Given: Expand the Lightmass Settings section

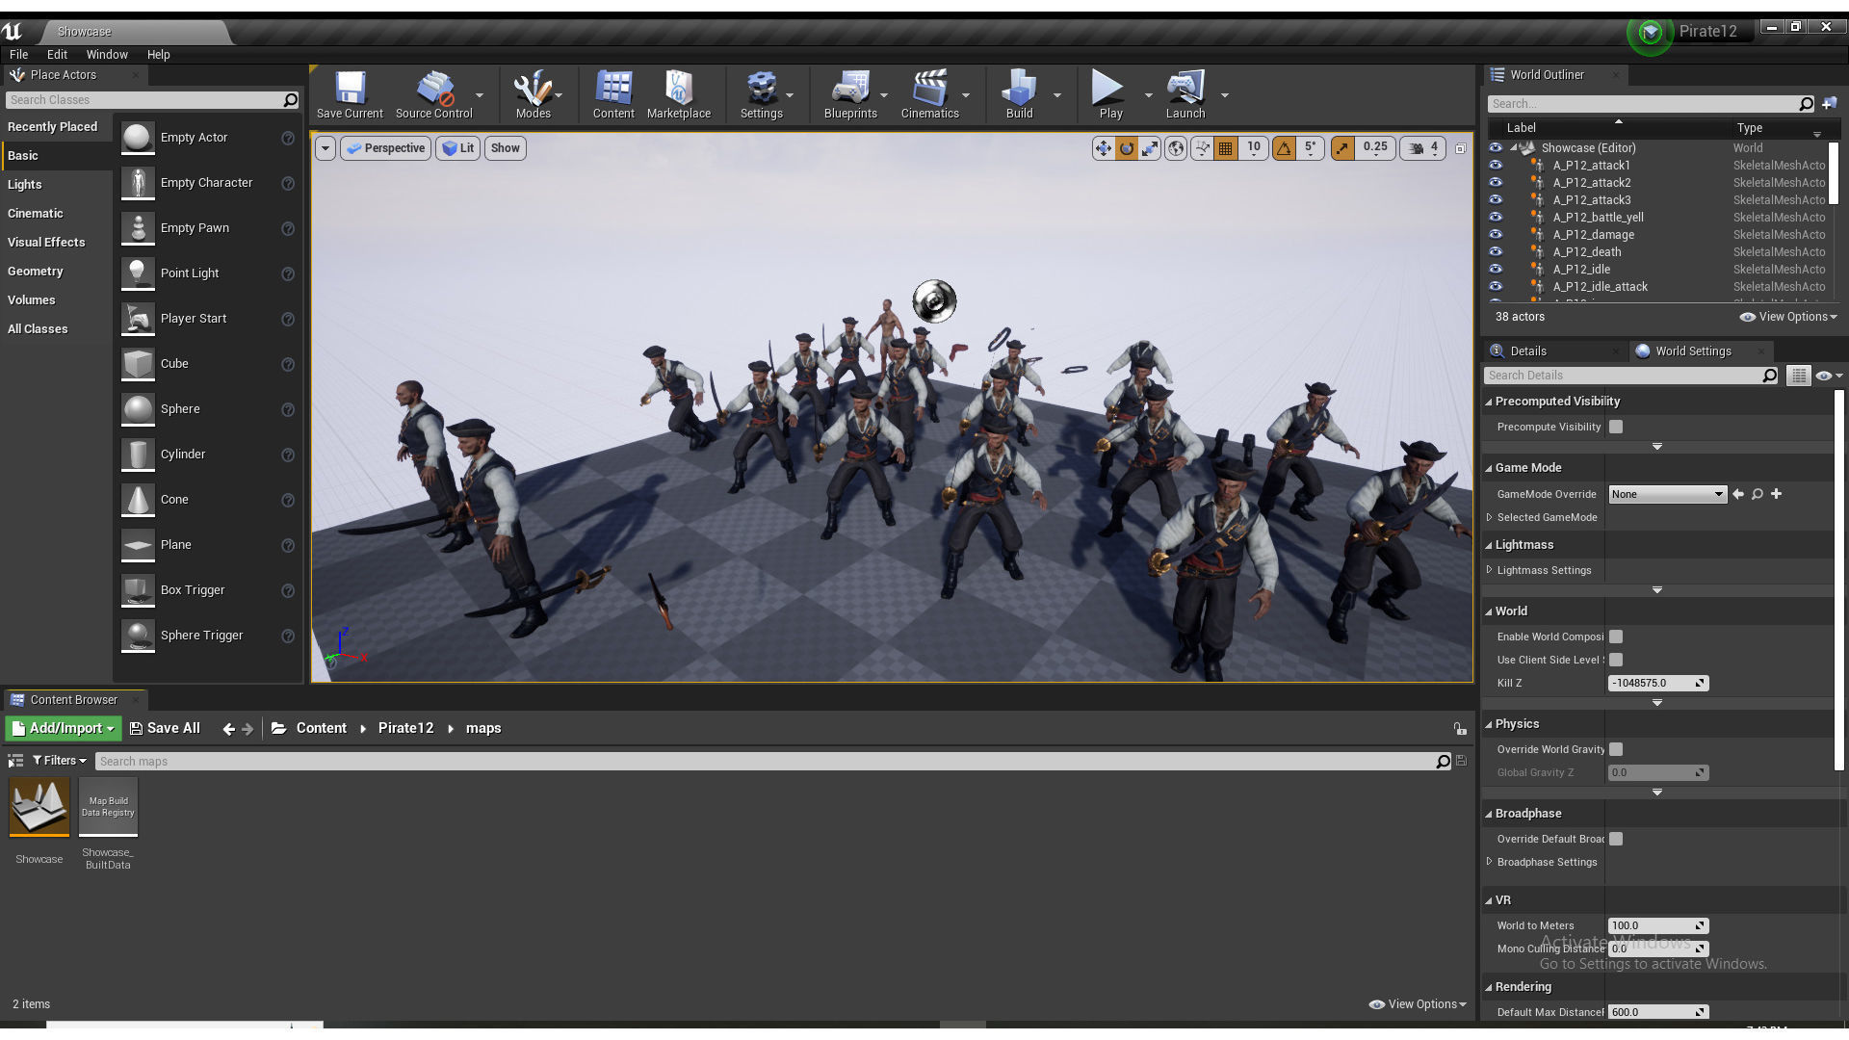Looking at the screenshot, I should click(1490, 570).
